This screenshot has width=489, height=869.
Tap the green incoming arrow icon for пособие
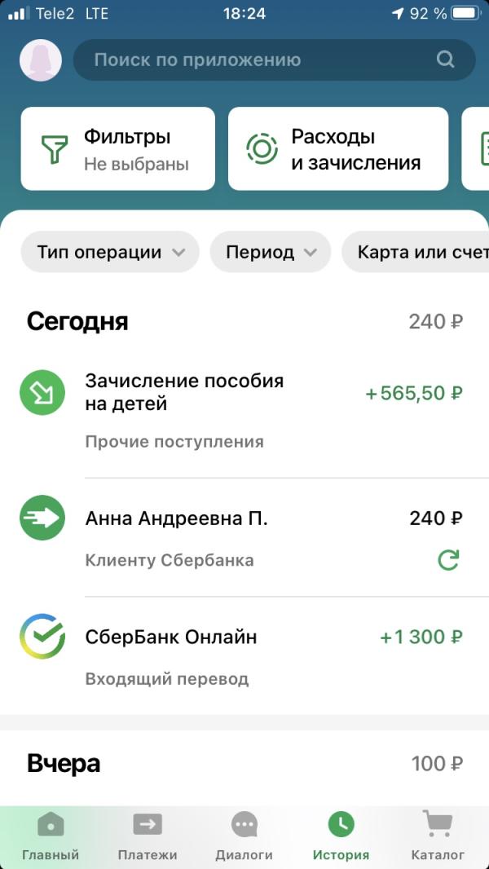[42, 393]
